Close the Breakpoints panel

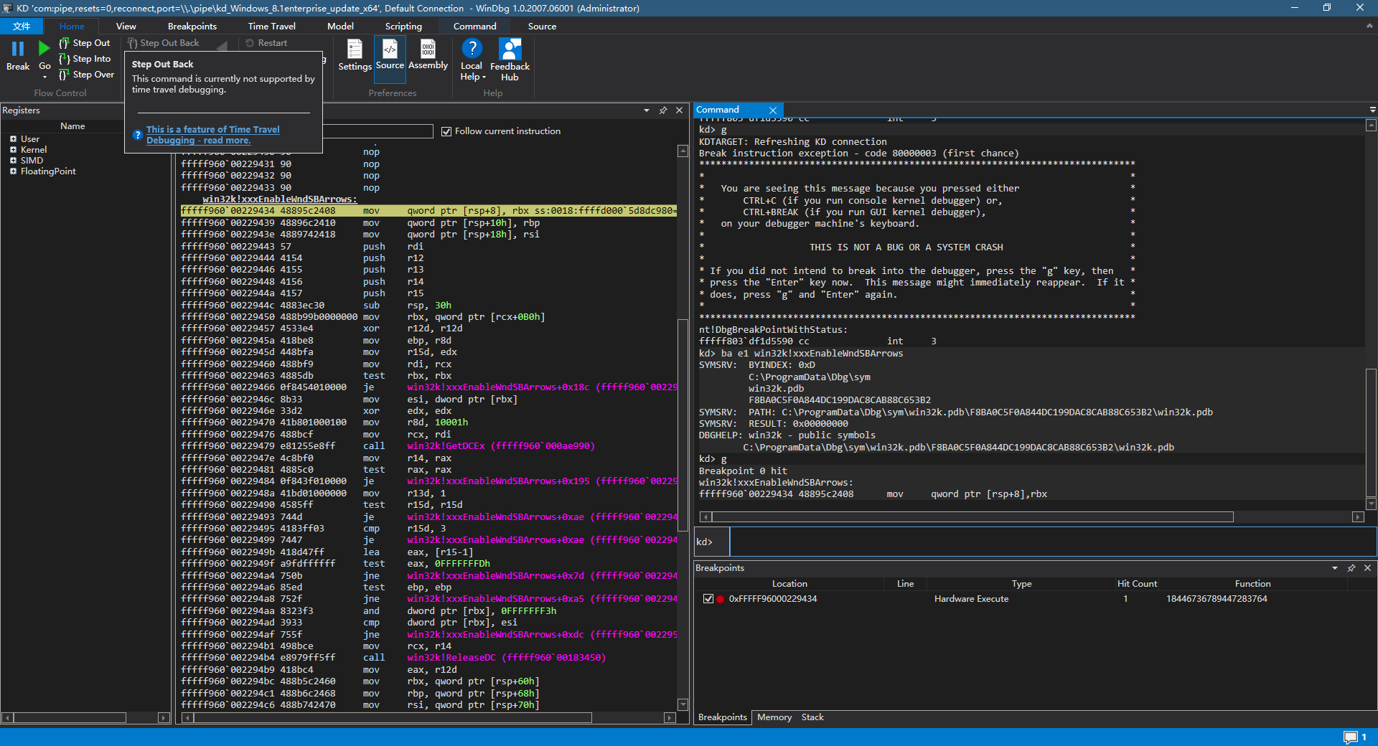1367,568
